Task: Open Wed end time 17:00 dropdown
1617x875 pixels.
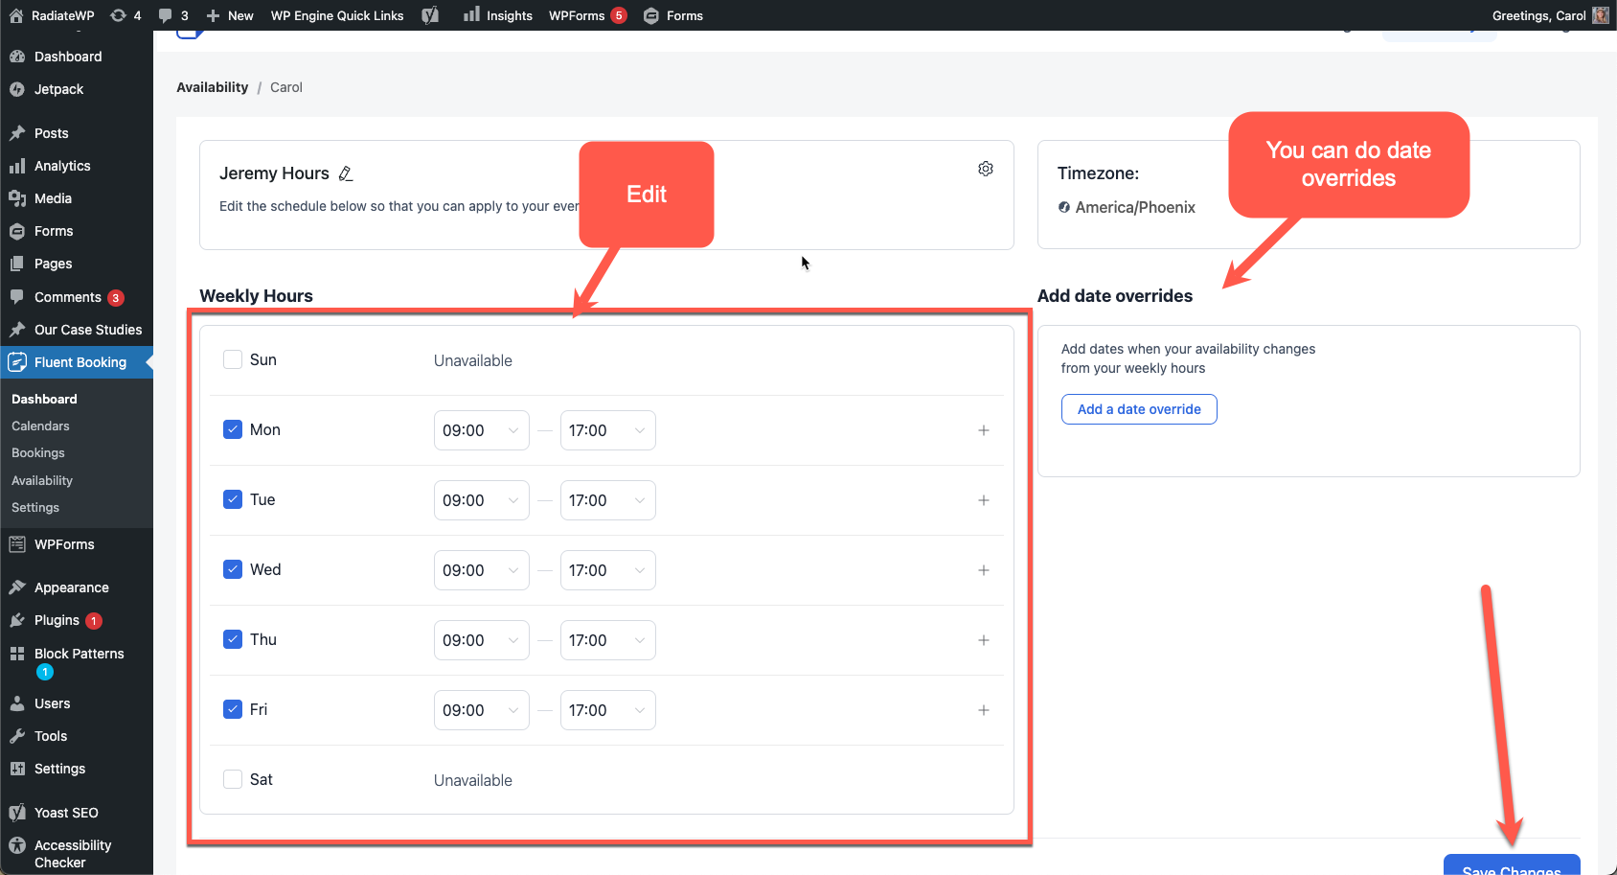Action: click(608, 570)
